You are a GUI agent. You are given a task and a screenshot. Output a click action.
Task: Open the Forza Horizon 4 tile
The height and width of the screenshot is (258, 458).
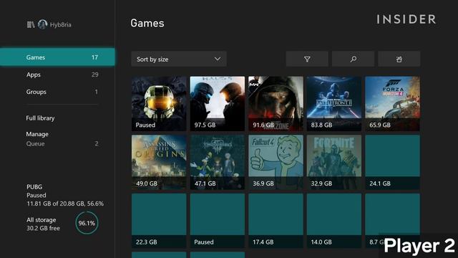pos(393,103)
